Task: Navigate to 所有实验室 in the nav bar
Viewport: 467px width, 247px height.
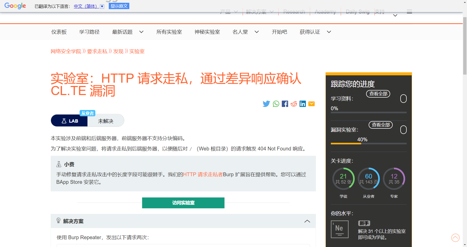Action: pyautogui.click(x=169, y=32)
